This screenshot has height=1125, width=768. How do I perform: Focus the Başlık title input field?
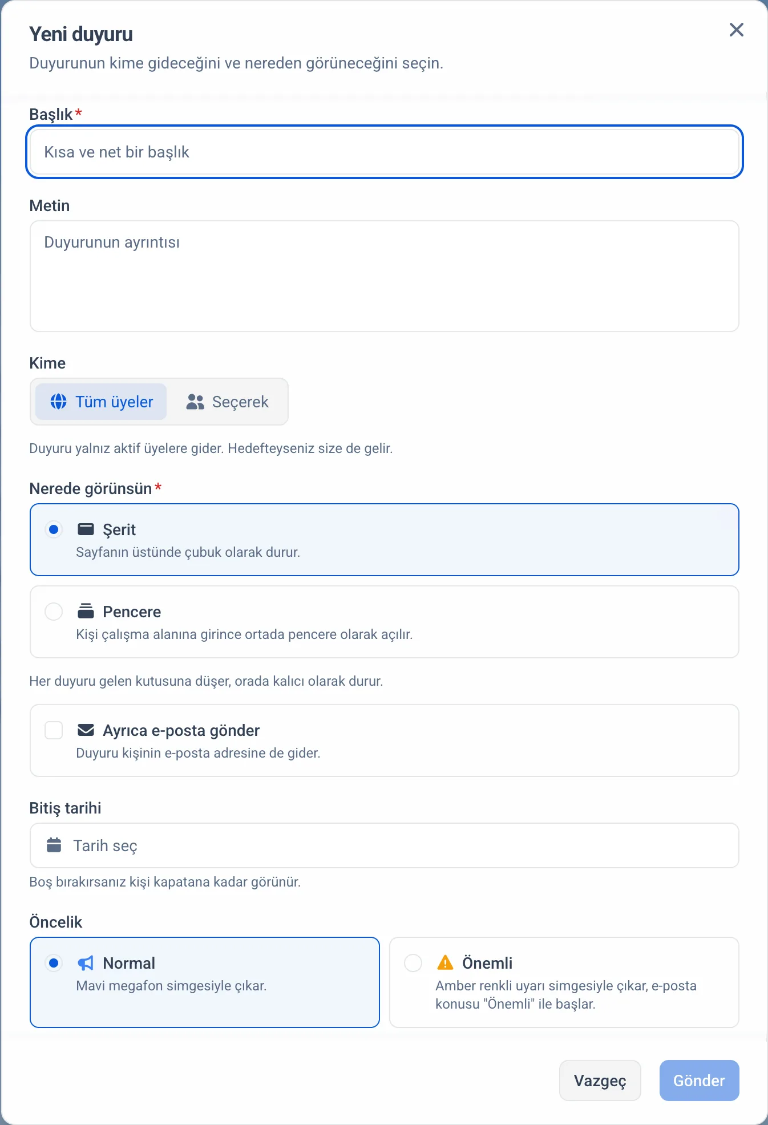pyautogui.click(x=385, y=152)
